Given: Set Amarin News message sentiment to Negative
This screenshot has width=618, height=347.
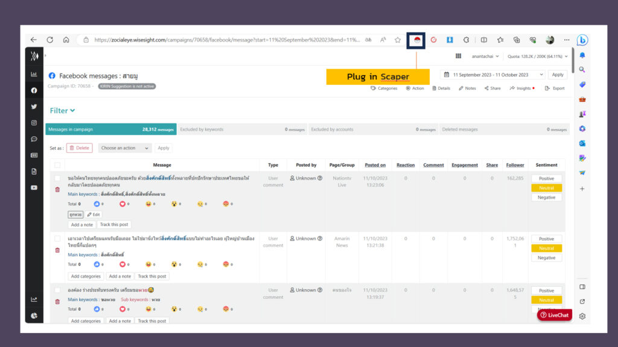Looking at the screenshot, I should tap(546, 258).
